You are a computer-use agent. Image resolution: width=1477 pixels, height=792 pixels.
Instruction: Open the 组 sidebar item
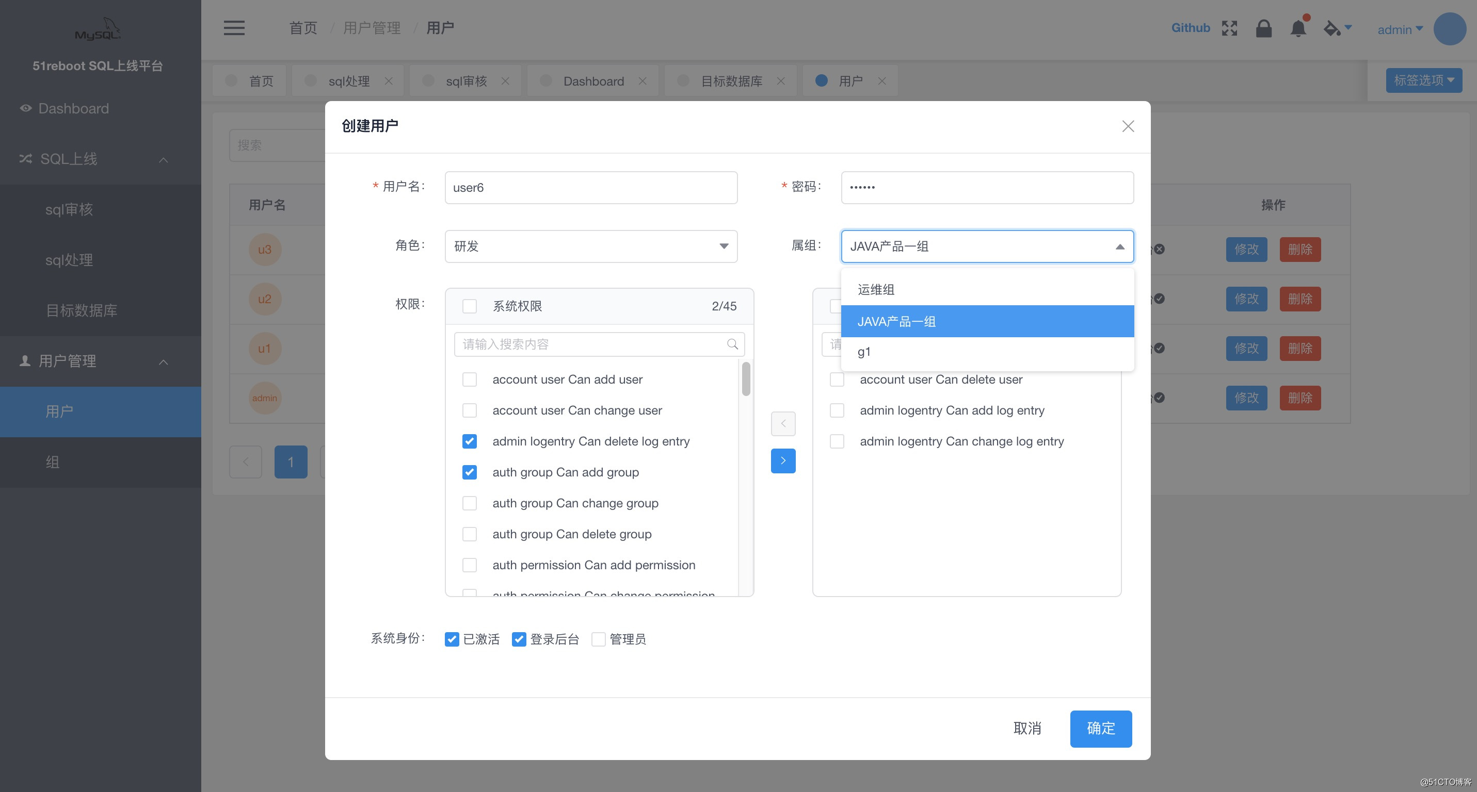(100, 462)
